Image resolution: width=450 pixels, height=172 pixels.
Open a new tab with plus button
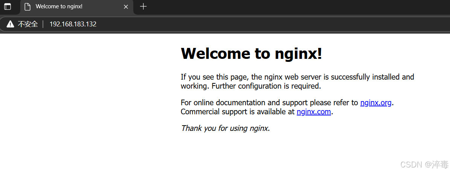click(143, 6)
